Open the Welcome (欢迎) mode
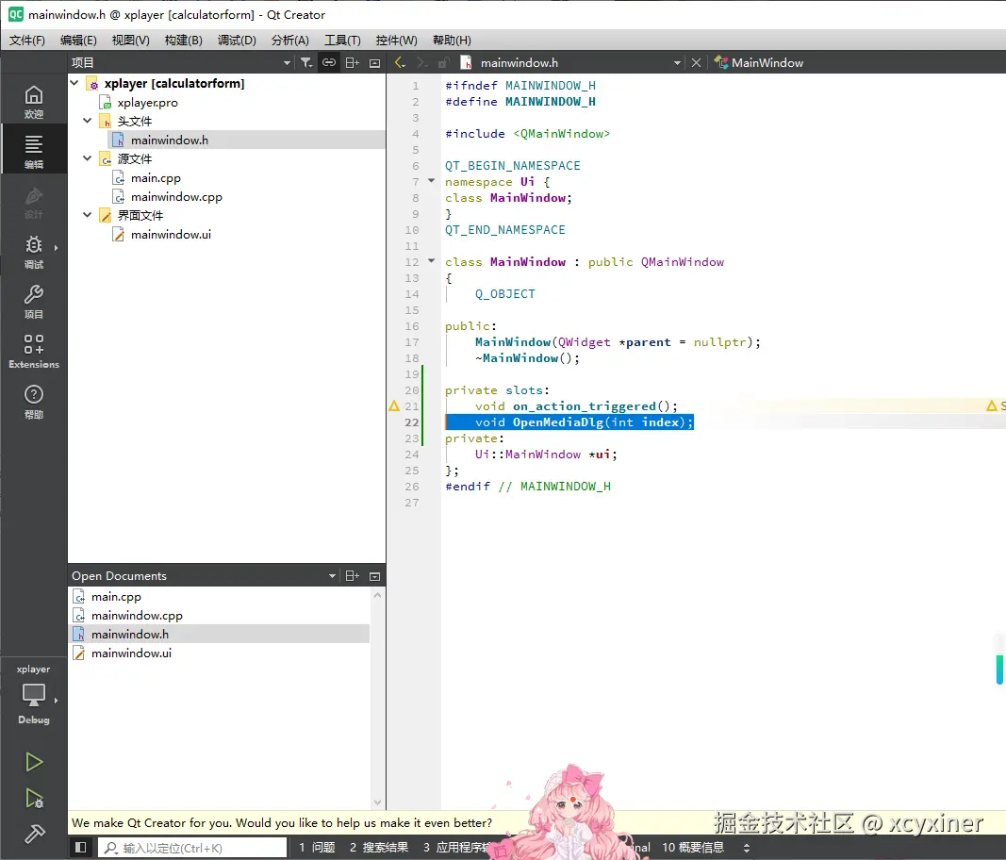 34,101
